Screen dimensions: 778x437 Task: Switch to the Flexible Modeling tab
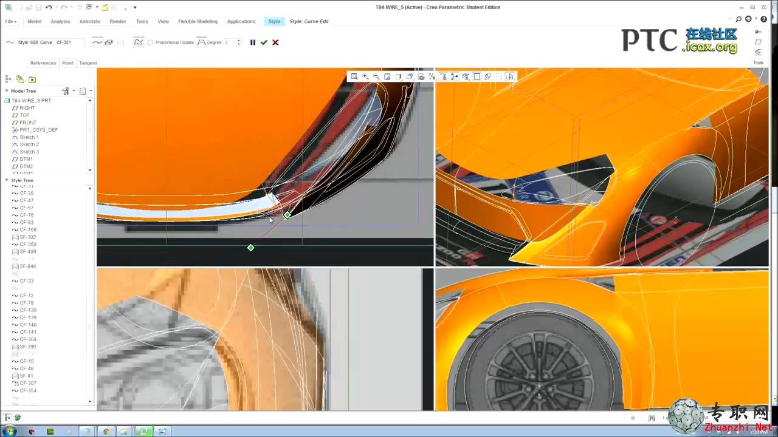[198, 21]
